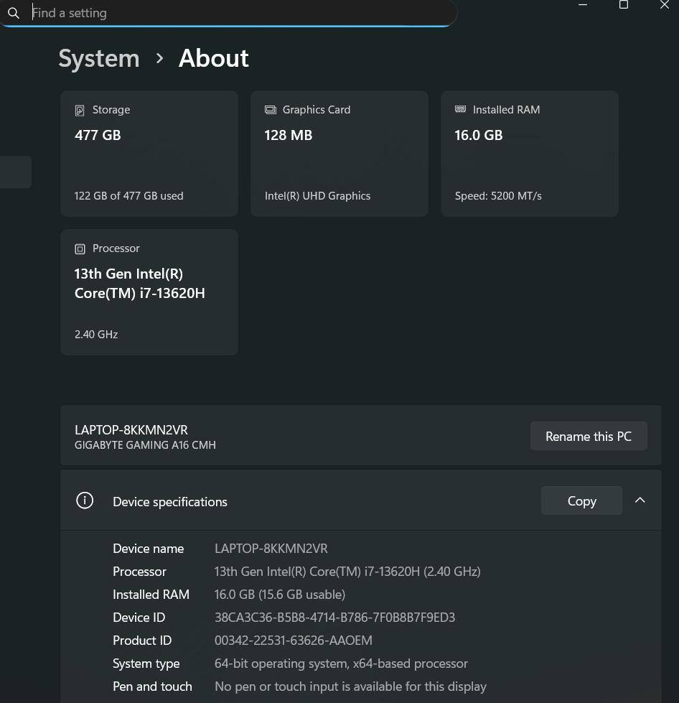Image resolution: width=679 pixels, height=703 pixels.
Task: Click the search magnifier icon
Action: (14, 13)
